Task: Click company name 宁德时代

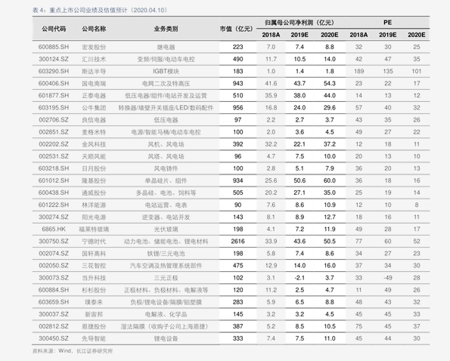Action: 94,241
